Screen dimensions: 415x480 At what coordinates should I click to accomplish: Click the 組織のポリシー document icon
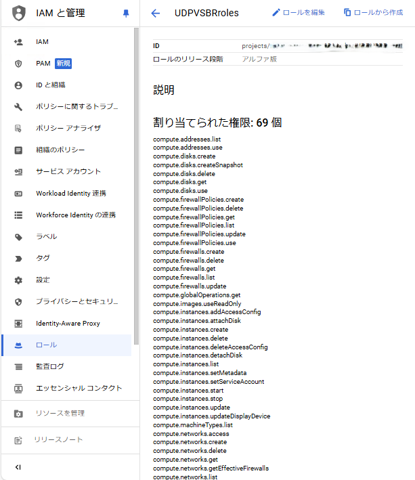point(18,150)
